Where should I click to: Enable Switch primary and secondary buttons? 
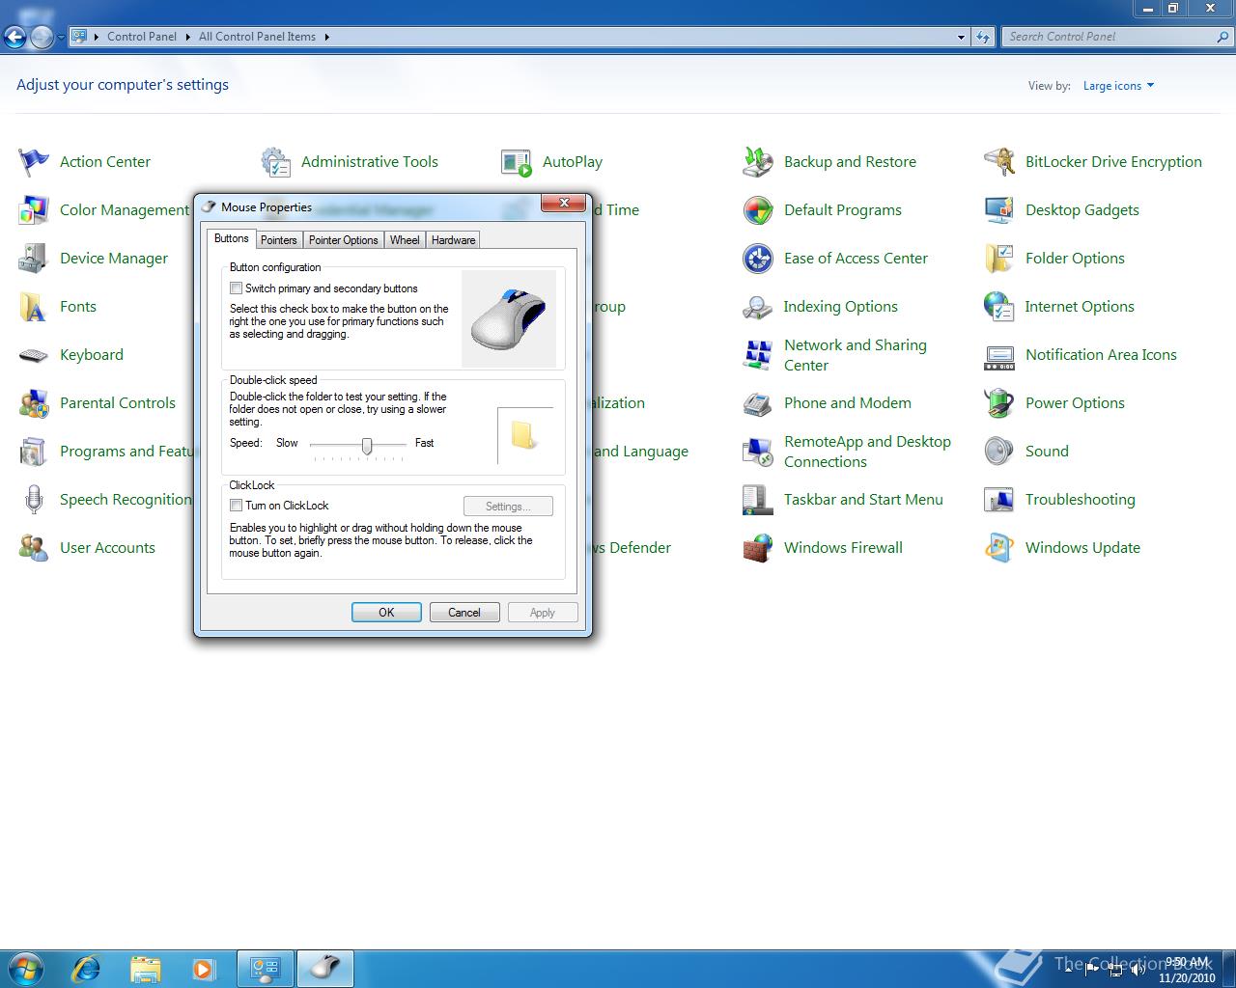click(236, 288)
